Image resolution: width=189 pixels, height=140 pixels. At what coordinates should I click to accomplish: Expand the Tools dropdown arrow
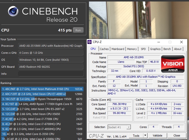pyautogui.click(x=145, y=136)
